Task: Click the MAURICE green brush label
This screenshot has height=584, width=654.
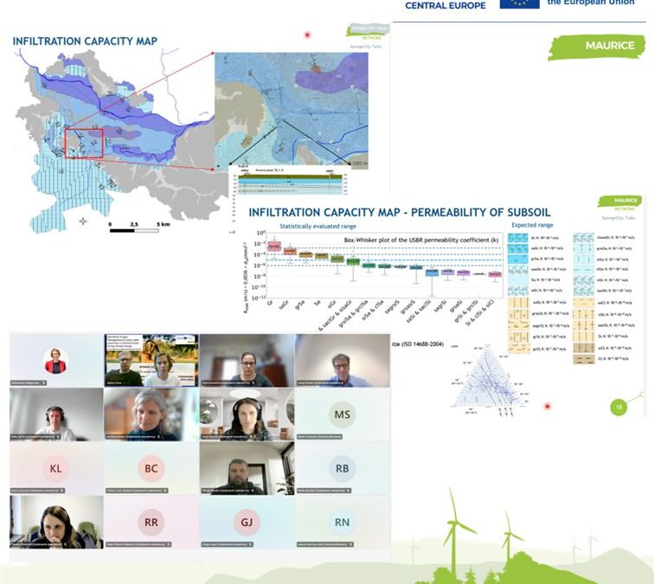Action: pyautogui.click(x=597, y=47)
